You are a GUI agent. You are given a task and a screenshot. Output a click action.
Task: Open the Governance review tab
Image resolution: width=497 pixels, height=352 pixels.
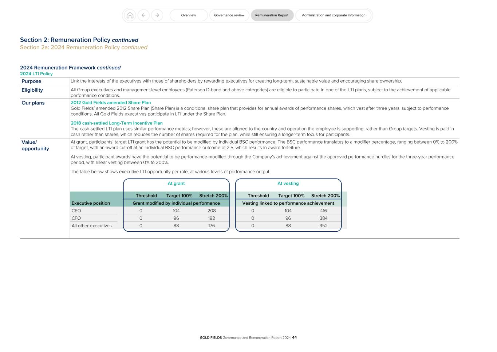point(229,15)
